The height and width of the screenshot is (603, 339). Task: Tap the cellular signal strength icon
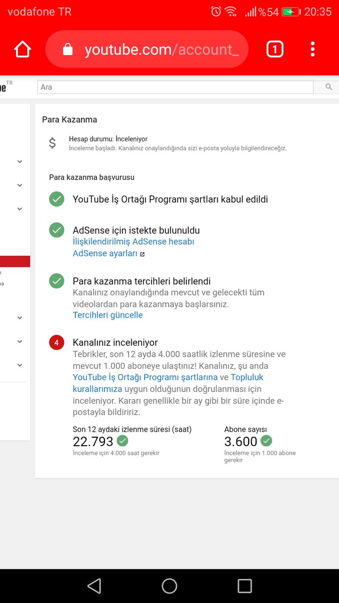pyautogui.click(x=250, y=12)
